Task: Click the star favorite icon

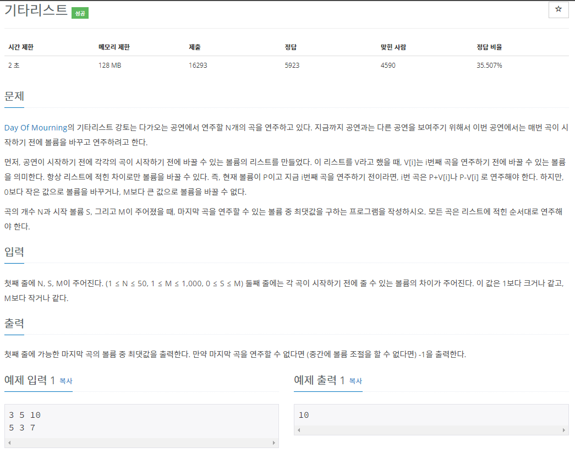Action: coord(558,9)
